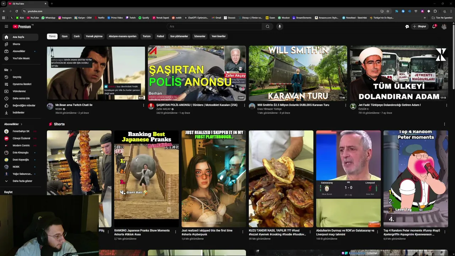Open YouTube Music in the sidebar
The width and height of the screenshot is (455, 256).
pyautogui.click(x=21, y=58)
